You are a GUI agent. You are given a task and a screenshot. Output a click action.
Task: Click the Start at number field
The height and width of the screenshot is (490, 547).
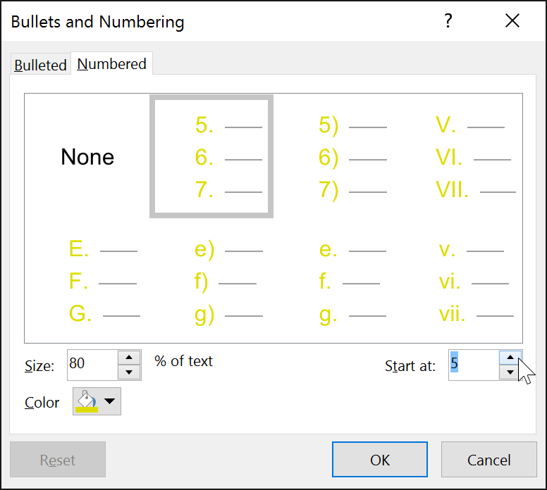[x=472, y=365]
